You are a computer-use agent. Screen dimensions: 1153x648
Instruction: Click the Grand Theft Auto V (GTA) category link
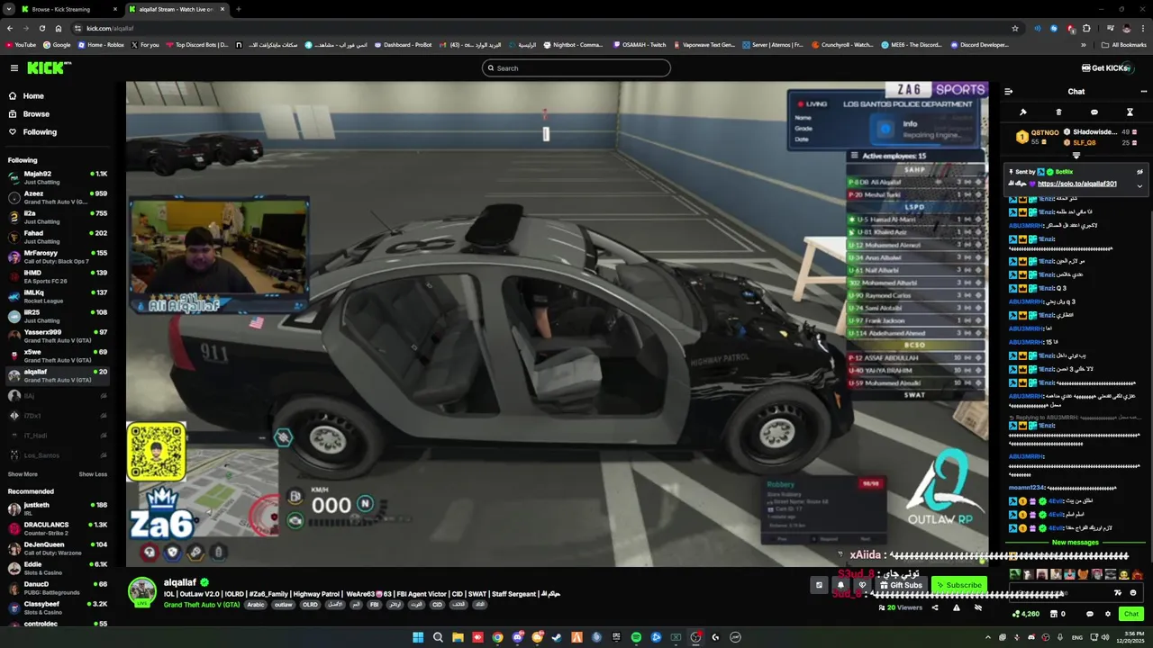tap(202, 605)
